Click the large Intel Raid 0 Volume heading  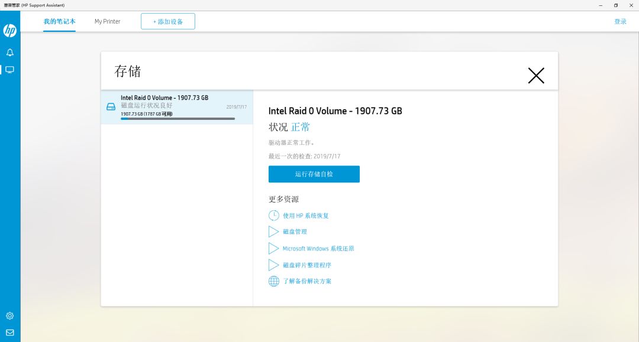[335, 111]
